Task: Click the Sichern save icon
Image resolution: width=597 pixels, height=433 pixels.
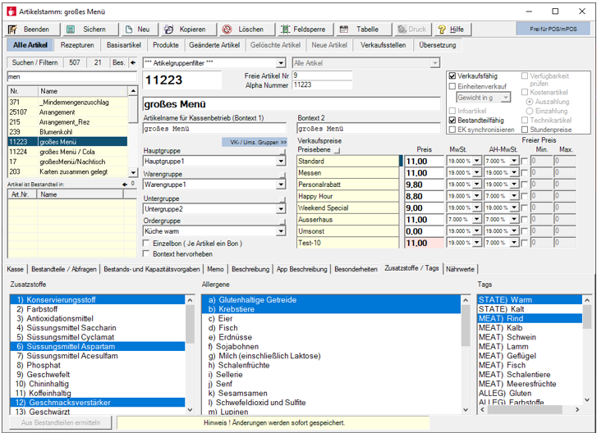Action: 71,30
